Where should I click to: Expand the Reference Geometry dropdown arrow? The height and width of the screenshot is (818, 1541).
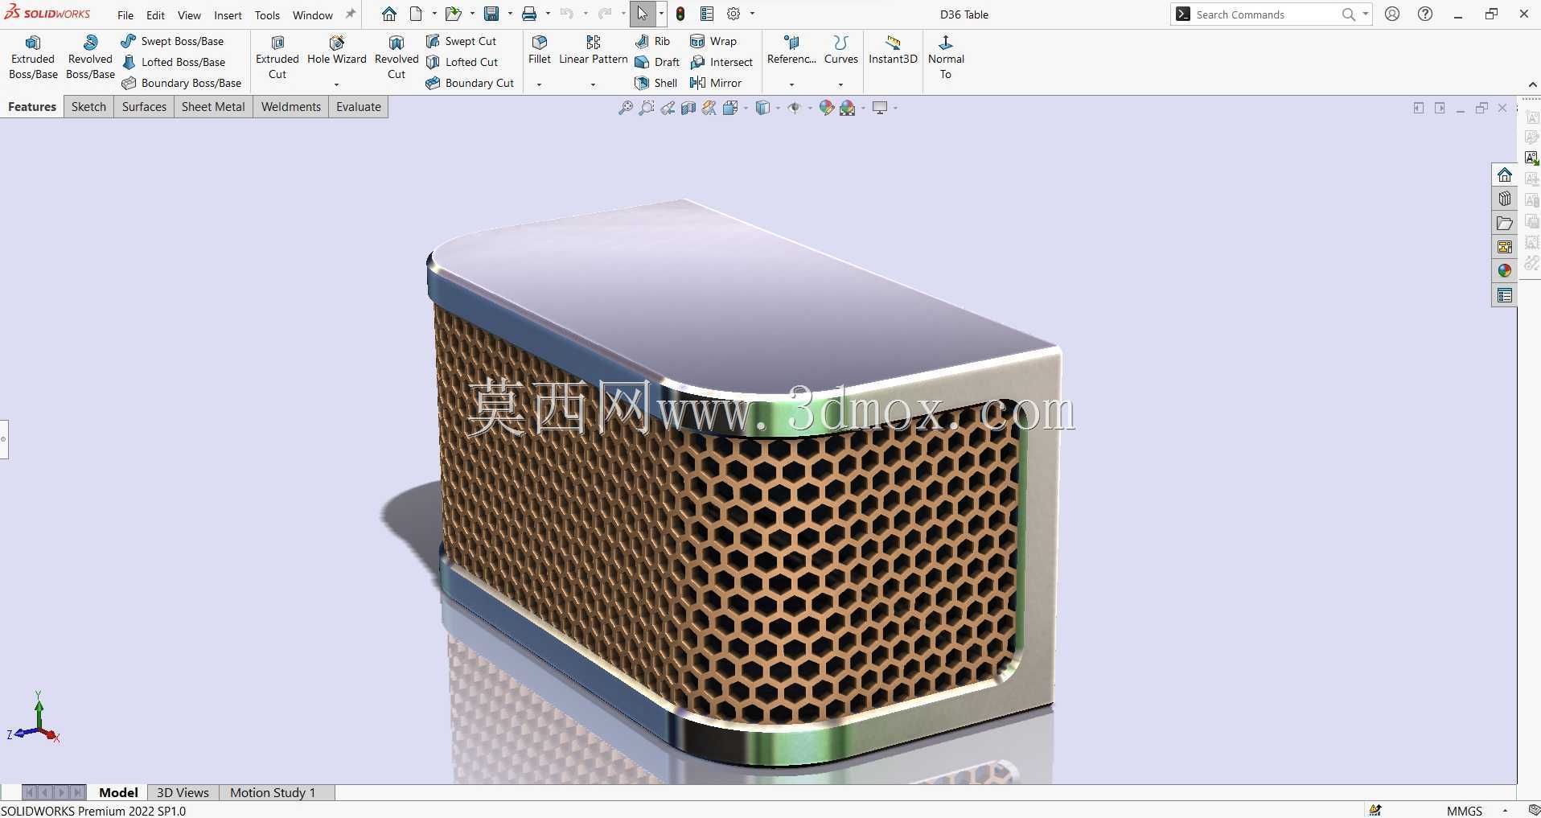[x=791, y=84]
